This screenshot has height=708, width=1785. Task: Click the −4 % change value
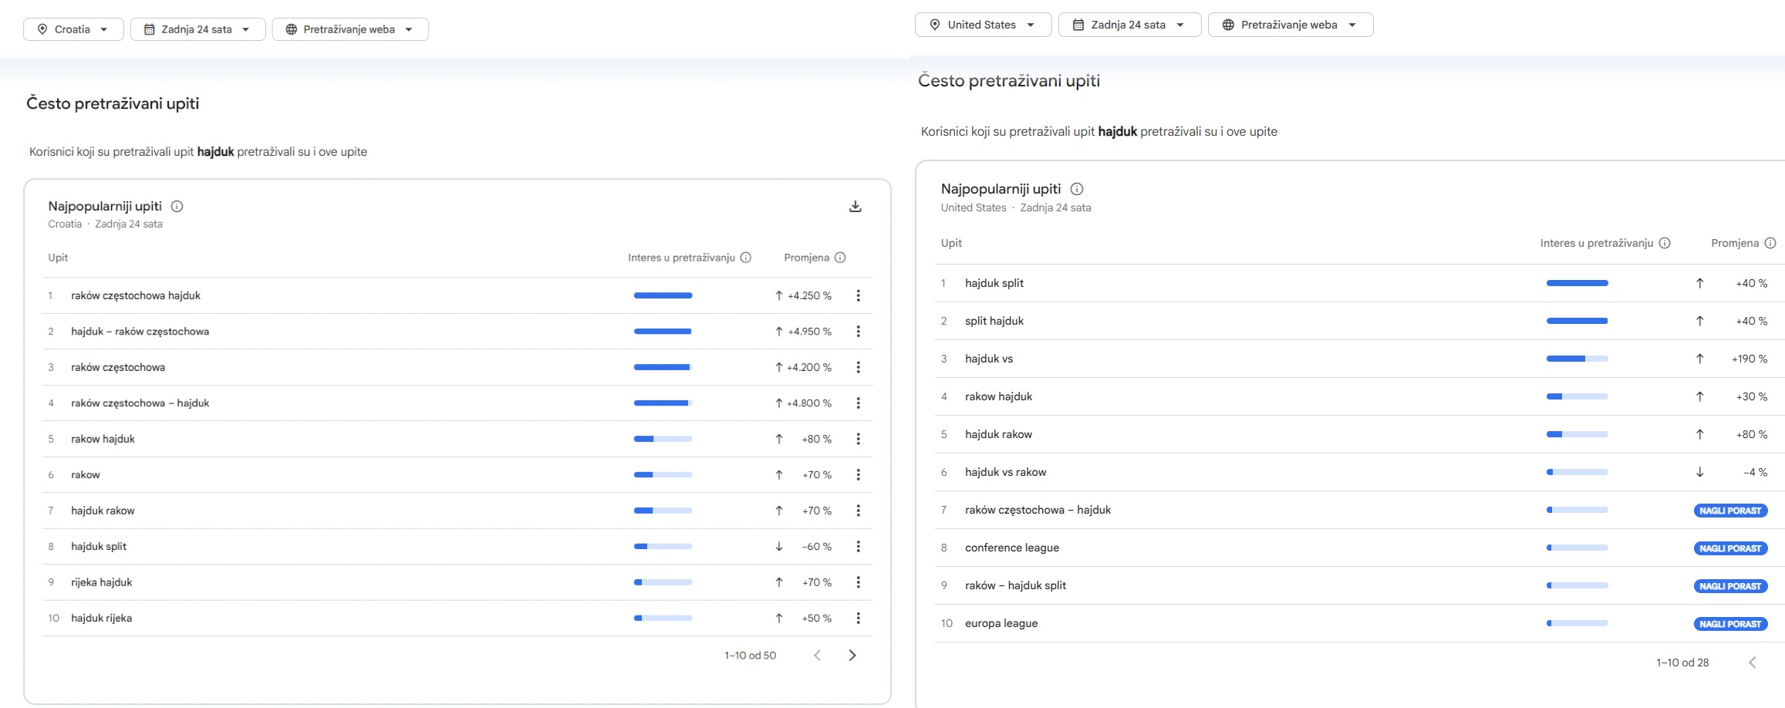pos(1755,472)
